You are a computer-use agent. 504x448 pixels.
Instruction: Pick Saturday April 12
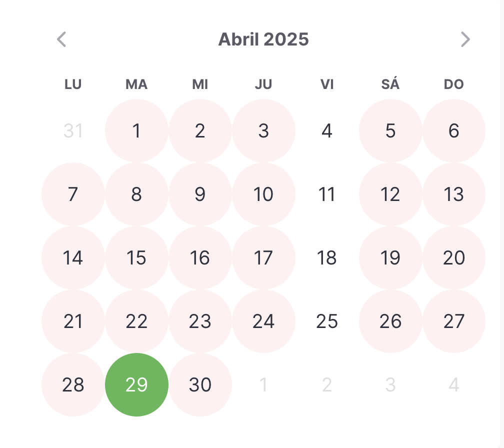point(390,194)
